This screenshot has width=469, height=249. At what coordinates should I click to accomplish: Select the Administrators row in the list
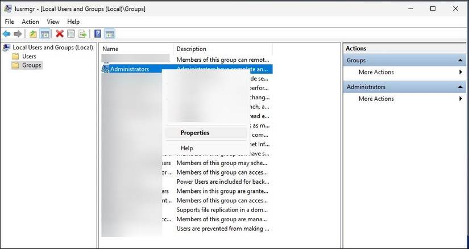tap(187, 69)
